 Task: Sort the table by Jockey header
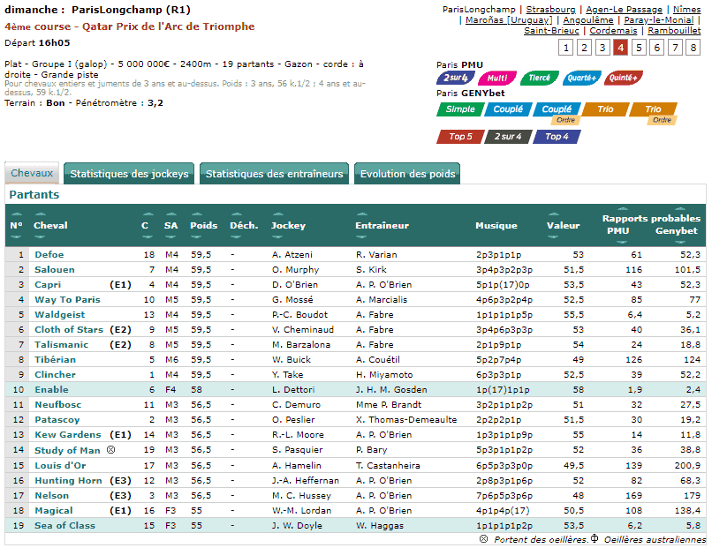coord(288,226)
